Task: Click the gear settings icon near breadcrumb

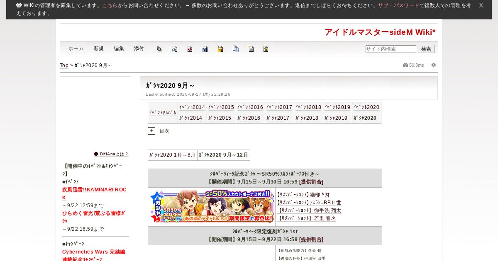Action: (x=434, y=65)
